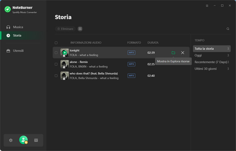The width and height of the screenshot is (236, 151).
Task: Check the box for alone - Remix
Action: (x=56, y=64)
